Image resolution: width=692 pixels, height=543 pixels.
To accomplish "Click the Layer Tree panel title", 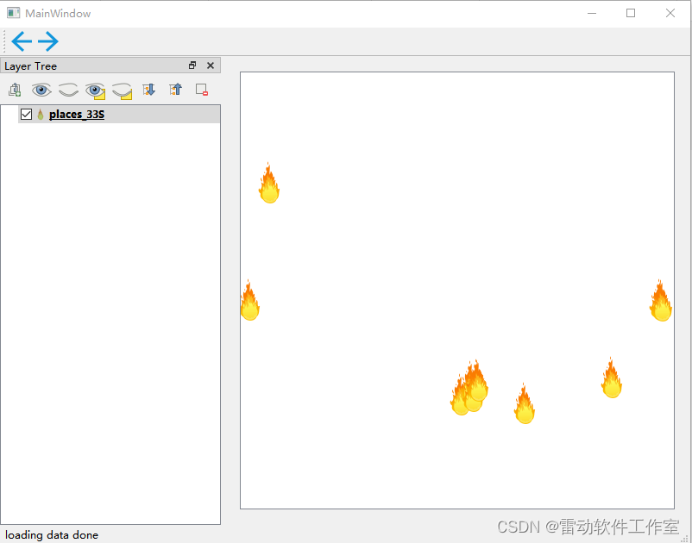I will tap(30, 66).
